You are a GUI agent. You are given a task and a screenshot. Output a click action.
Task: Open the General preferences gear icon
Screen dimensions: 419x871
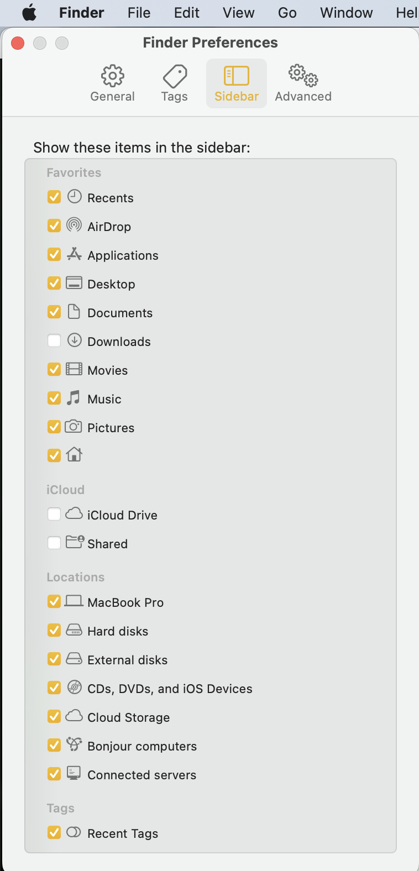tap(113, 76)
